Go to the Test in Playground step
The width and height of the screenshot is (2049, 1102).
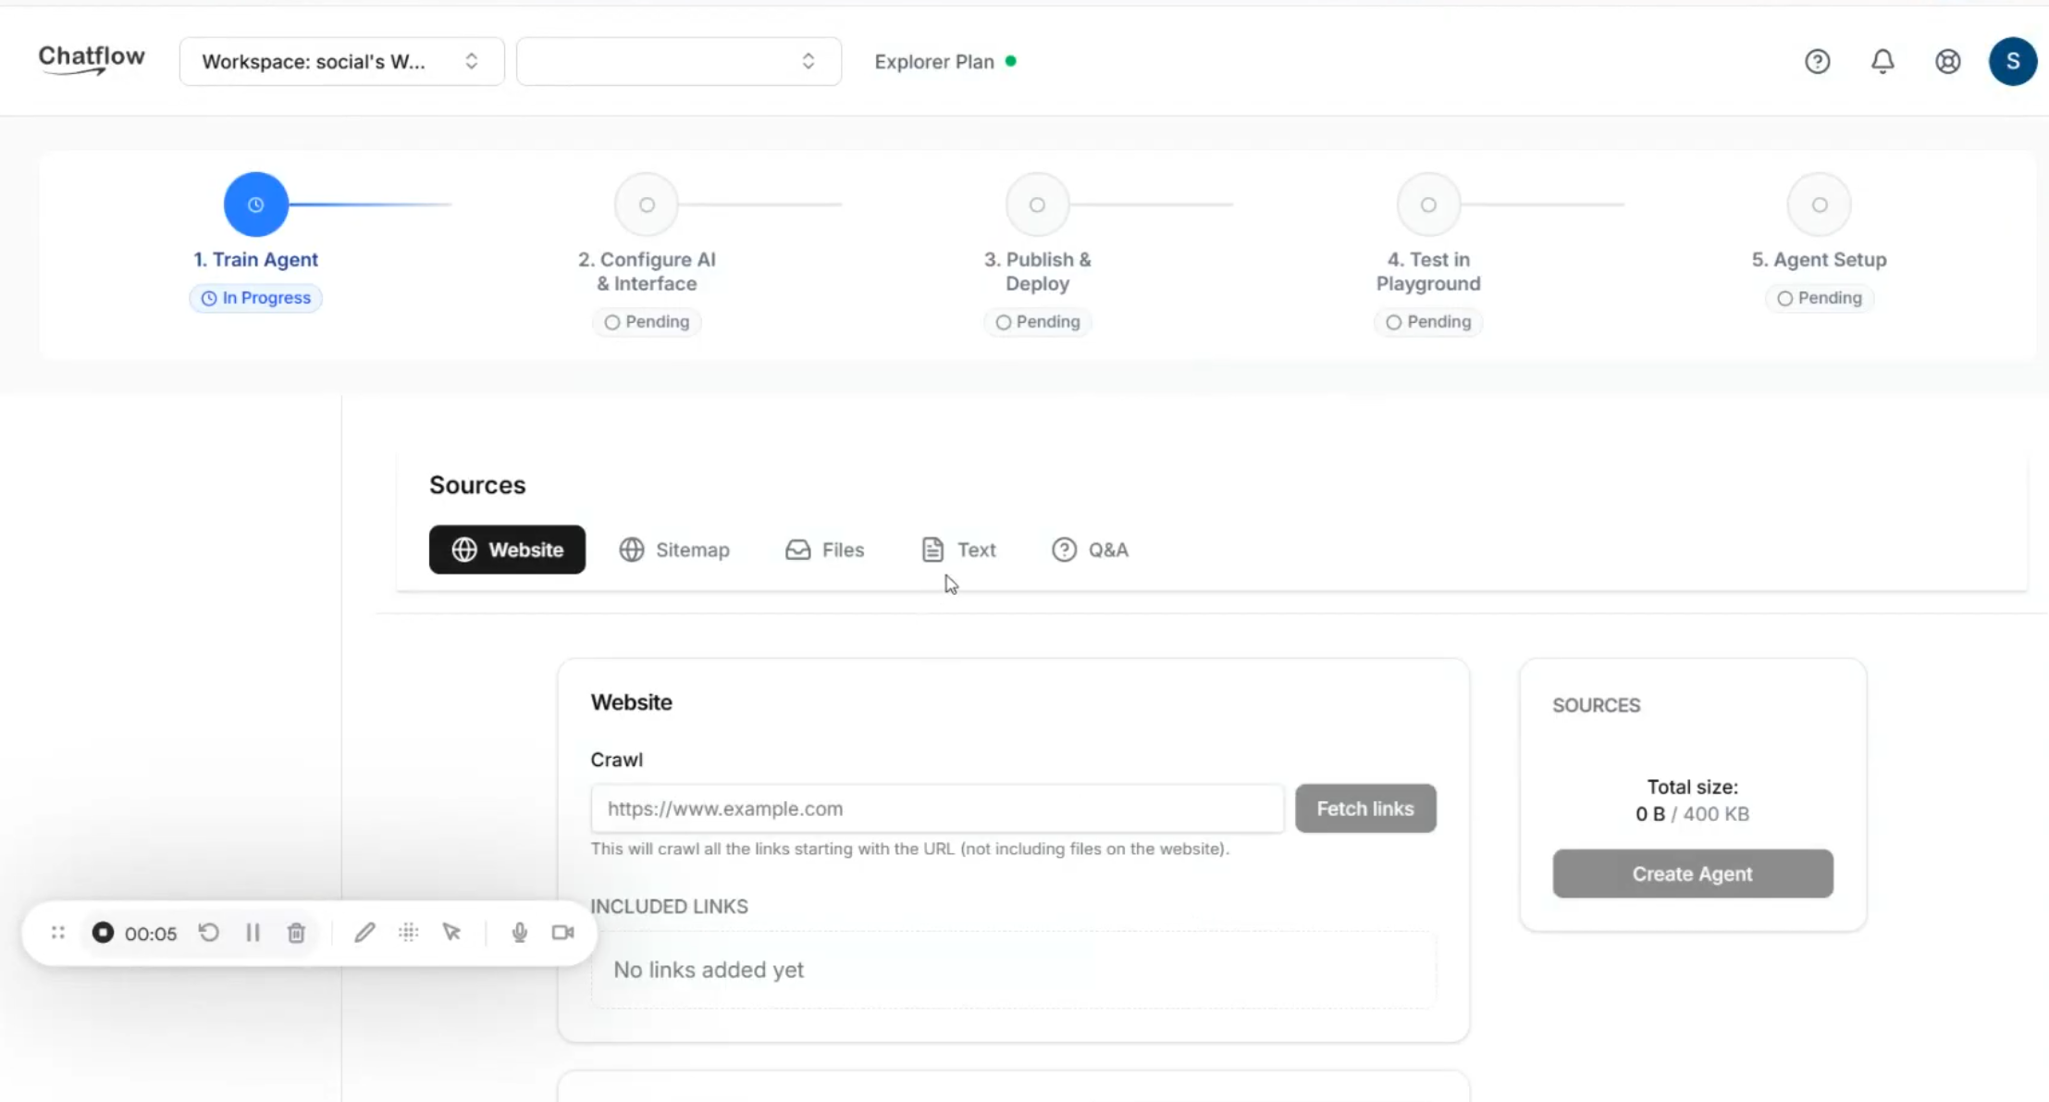pos(1427,271)
